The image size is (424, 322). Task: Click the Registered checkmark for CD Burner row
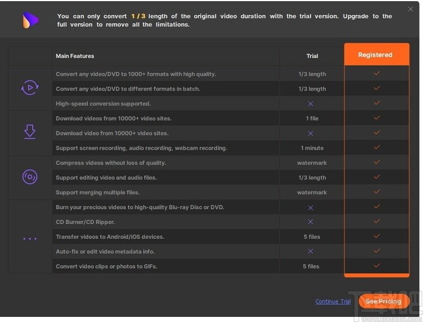tap(377, 221)
